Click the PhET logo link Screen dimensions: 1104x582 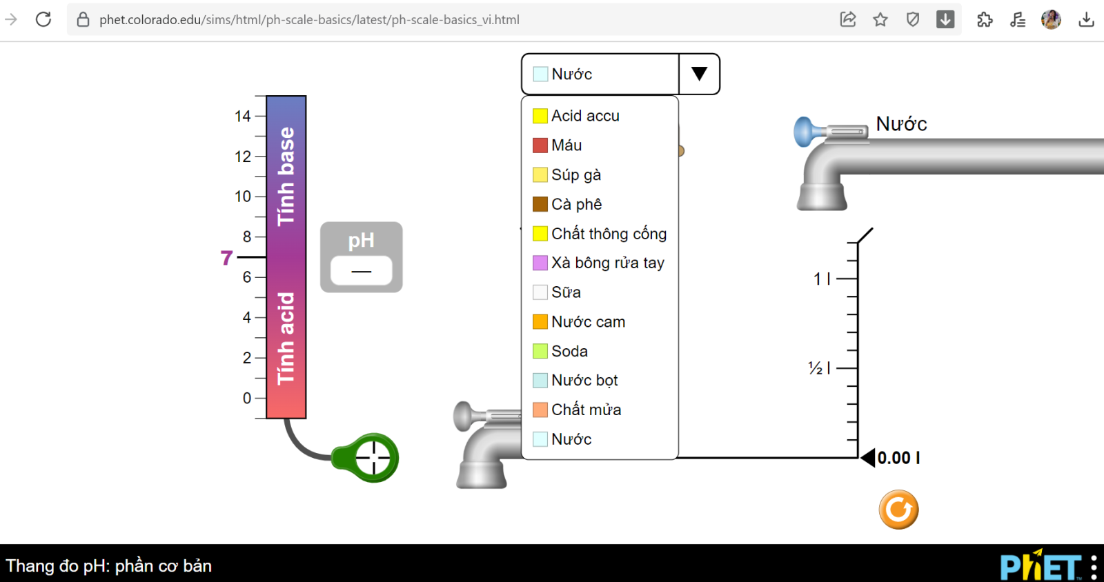coord(1041,567)
